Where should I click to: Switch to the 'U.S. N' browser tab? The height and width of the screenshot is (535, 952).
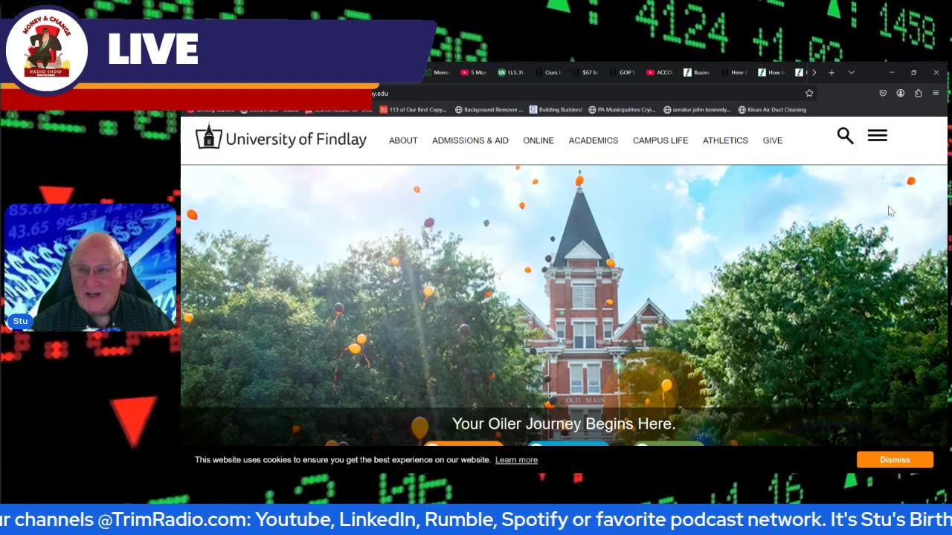click(511, 72)
